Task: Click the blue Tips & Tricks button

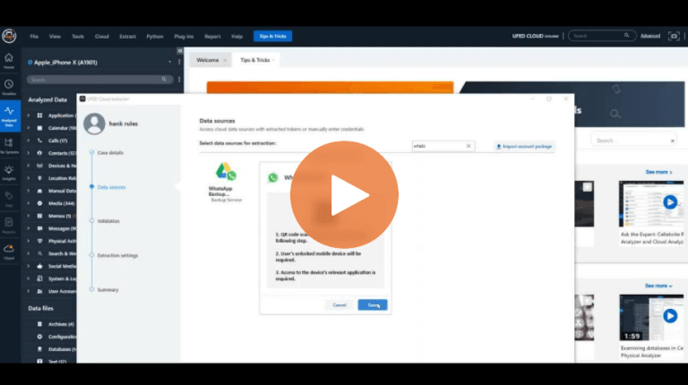Action: pos(272,36)
